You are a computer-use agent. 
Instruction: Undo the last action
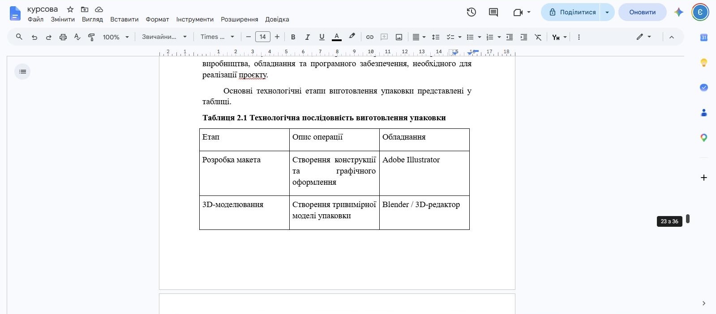click(34, 37)
